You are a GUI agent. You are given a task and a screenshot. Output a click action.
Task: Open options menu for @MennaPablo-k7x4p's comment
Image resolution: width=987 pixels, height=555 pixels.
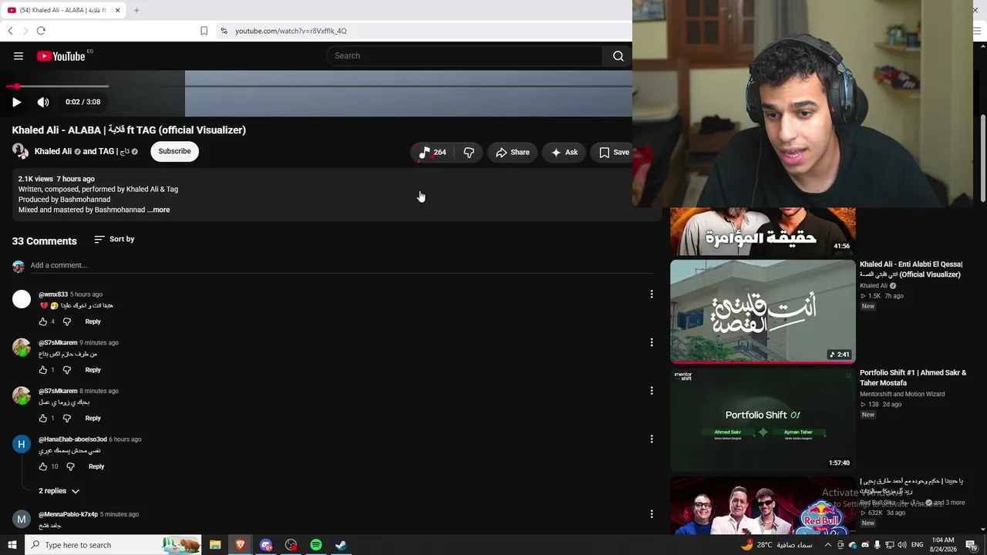[x=652, y=514]
